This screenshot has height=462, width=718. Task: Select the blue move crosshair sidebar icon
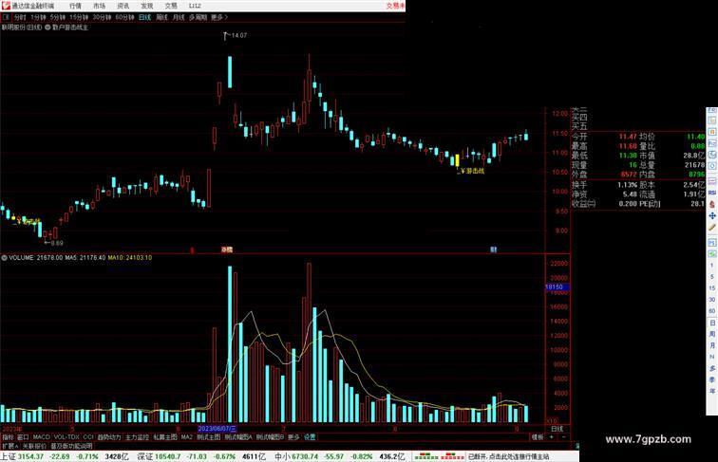(x=712, y=215)
